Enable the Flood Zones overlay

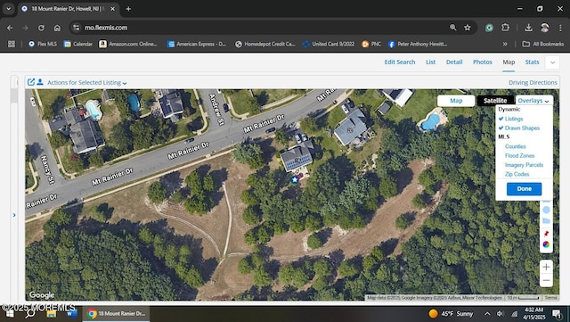519,155
